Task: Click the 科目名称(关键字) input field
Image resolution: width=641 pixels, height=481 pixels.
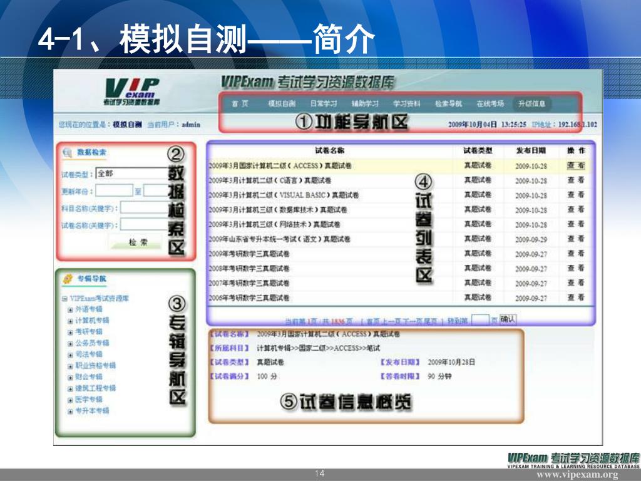Action: pos(145,208)
